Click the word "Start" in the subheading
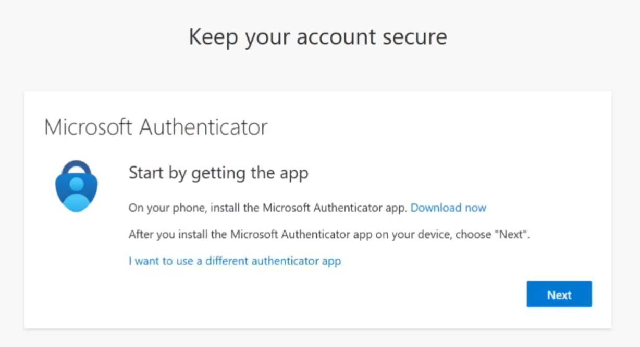Viewport: 640px width, 347px height. pyautogui.click(x=146, y=173)
